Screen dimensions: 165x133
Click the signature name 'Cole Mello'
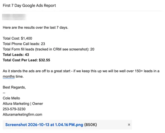11,98
